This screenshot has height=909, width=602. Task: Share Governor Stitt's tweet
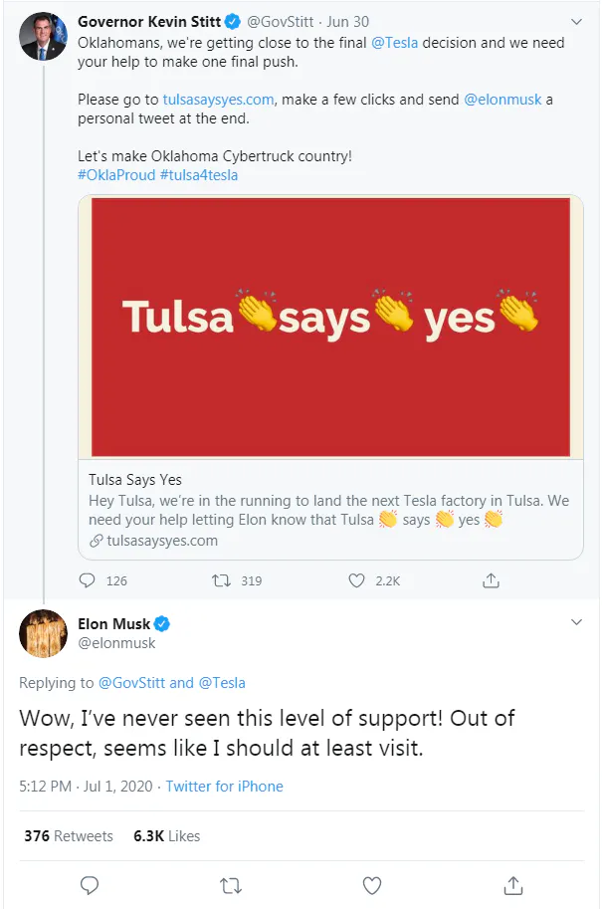click(491, 579)
